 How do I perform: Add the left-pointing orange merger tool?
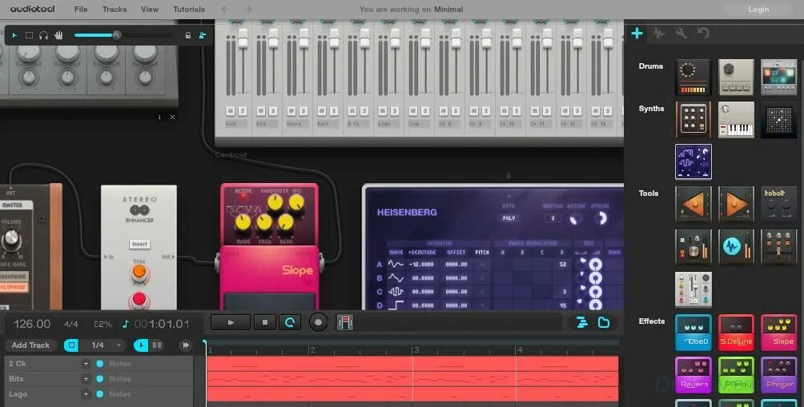693,204
